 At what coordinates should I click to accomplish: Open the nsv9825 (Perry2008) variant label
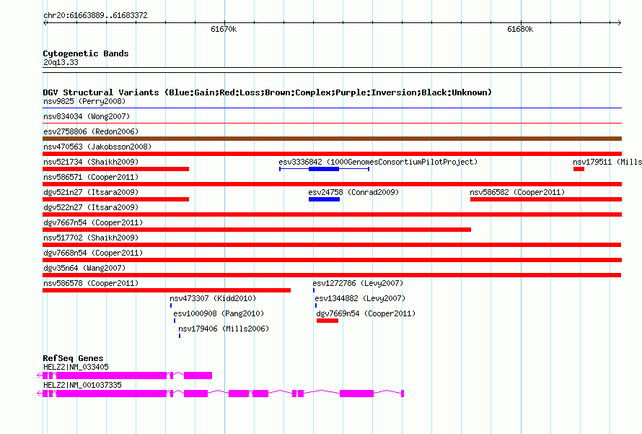pyautogui.click(x=84, y=101)
